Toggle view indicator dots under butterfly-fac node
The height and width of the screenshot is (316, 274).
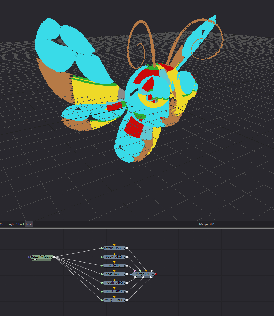tap(35, 260)
